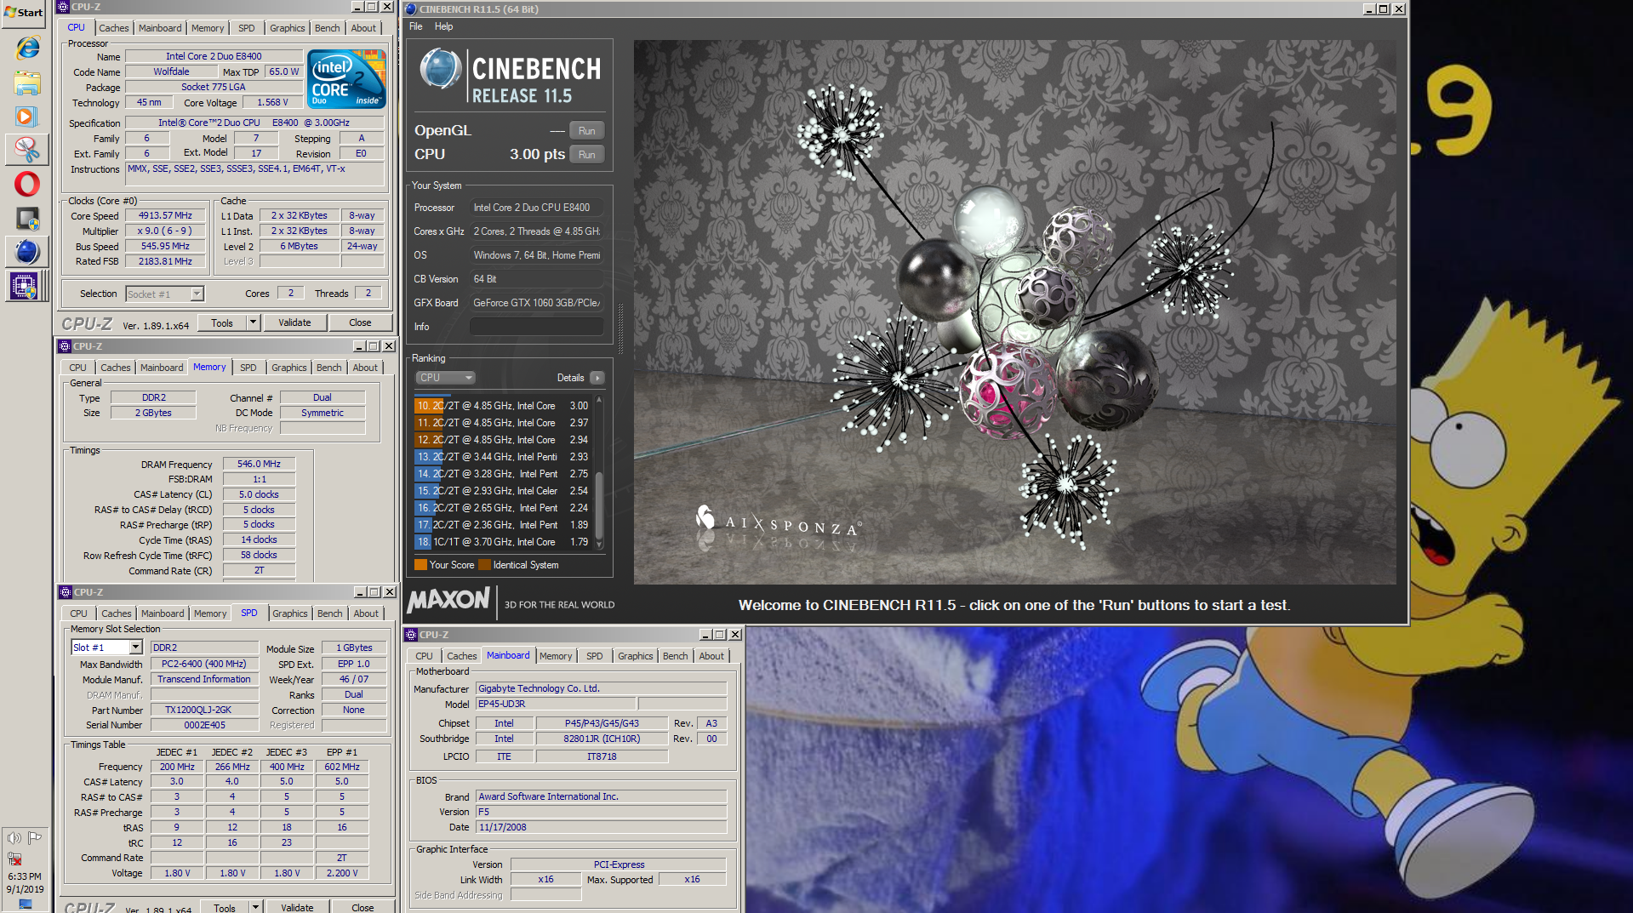Click Tools button in top CPU-Z window
Image resolution: width=1633 pixels, height=913 pixels.
coord(222,322)
